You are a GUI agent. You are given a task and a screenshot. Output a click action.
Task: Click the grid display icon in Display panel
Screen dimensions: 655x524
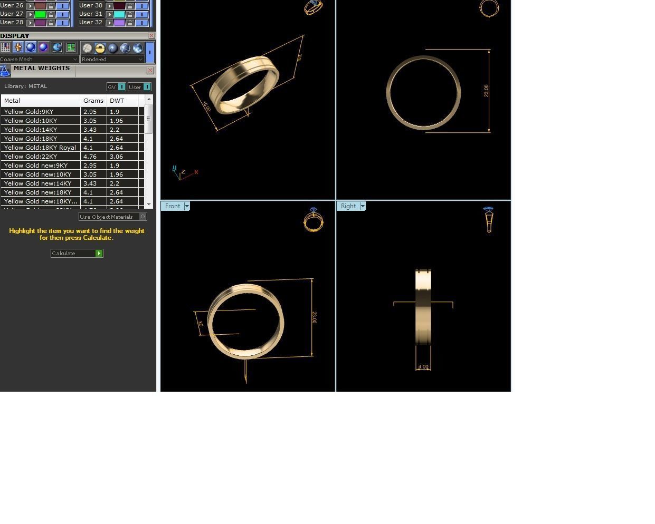coord(6,47)
